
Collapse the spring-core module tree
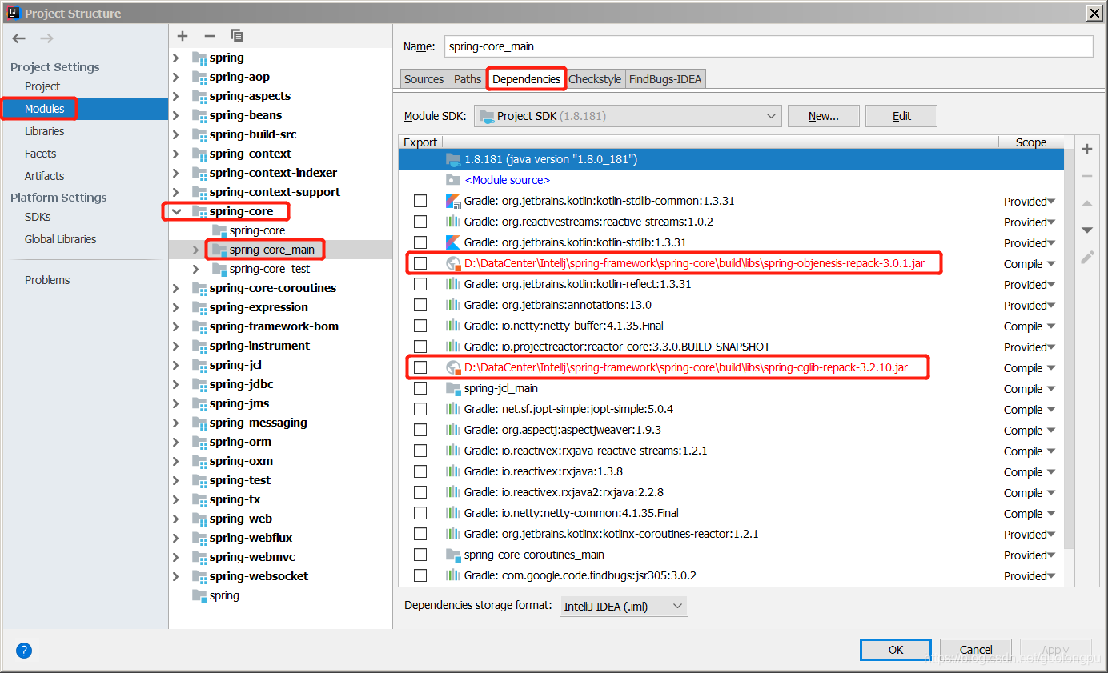click(176, 211)
